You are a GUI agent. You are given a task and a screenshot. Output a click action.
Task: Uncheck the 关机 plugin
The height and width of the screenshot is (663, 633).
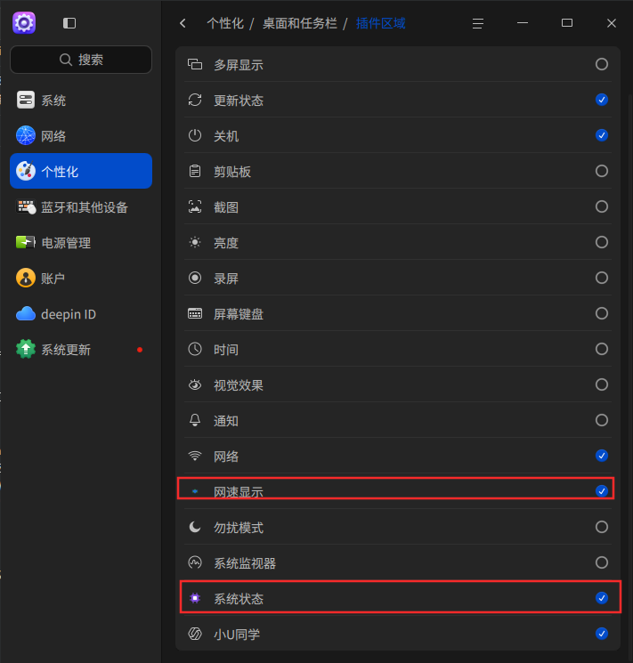click(x=602, y=135)
